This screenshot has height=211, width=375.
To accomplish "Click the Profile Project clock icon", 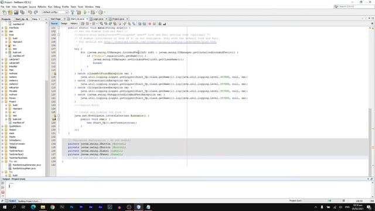I will tap(101, 12).
